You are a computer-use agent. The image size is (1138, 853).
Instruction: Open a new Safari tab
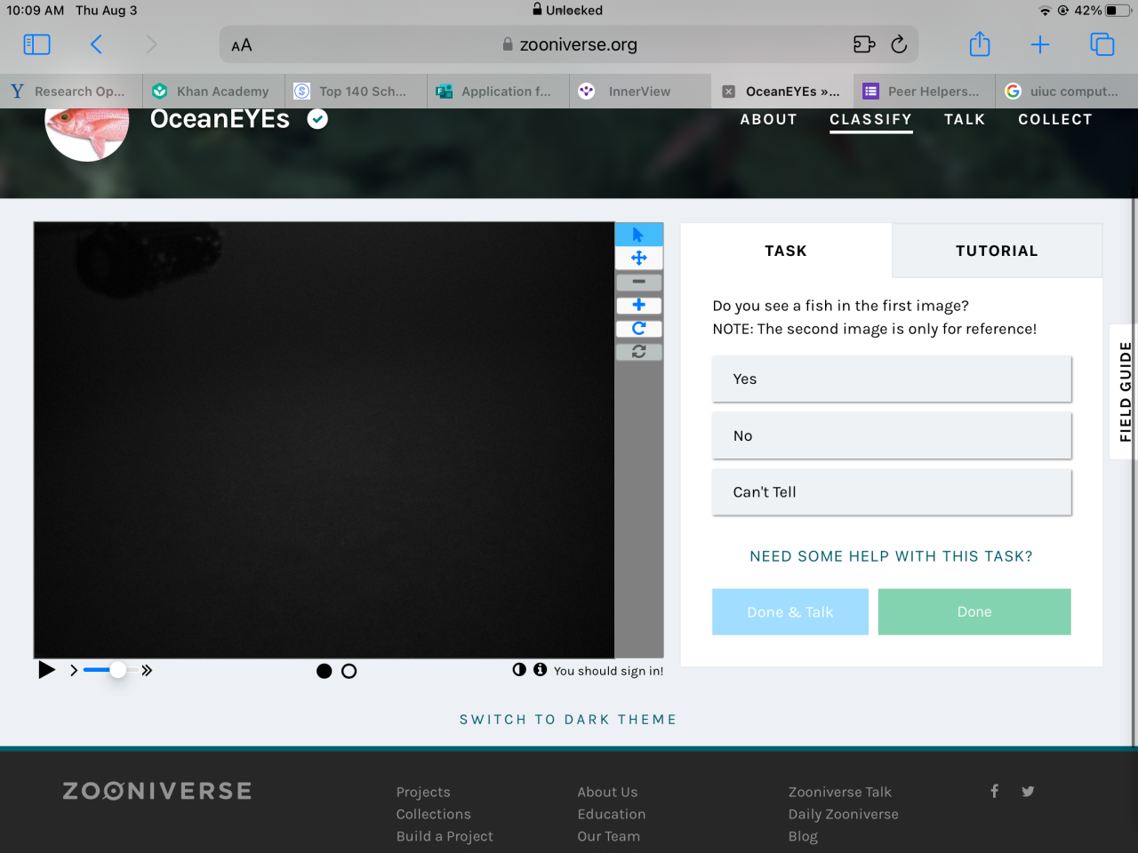pyautogui.click(x=1040, y=44)
